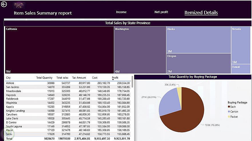This screenshot has width=252, height=141.
Task: Select the Lake Davis city cell
Action: coord(12,118)
